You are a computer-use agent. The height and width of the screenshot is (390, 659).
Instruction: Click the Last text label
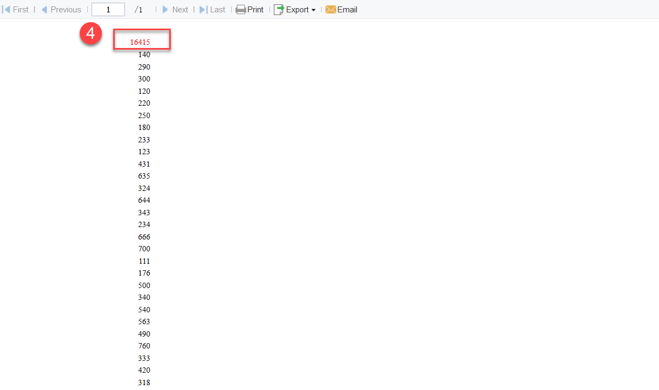pos(217,9)
